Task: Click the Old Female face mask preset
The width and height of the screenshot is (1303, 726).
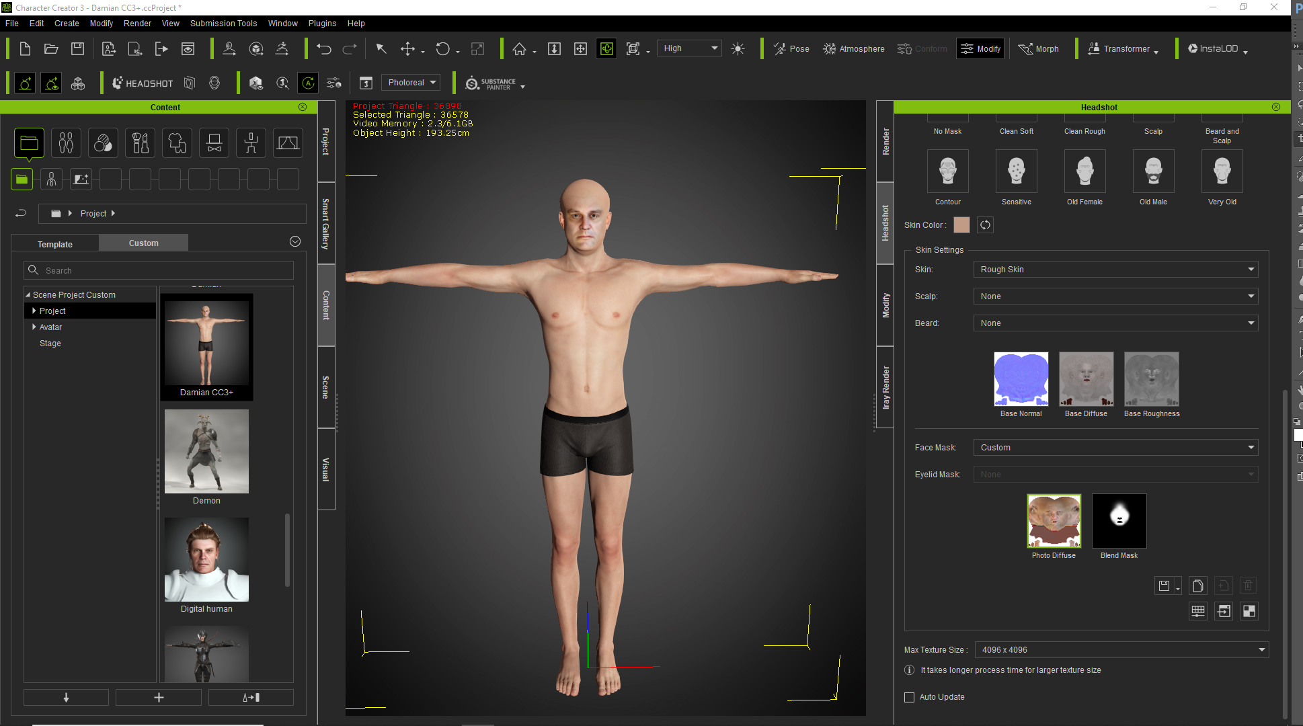Action: coord(1085,171)
